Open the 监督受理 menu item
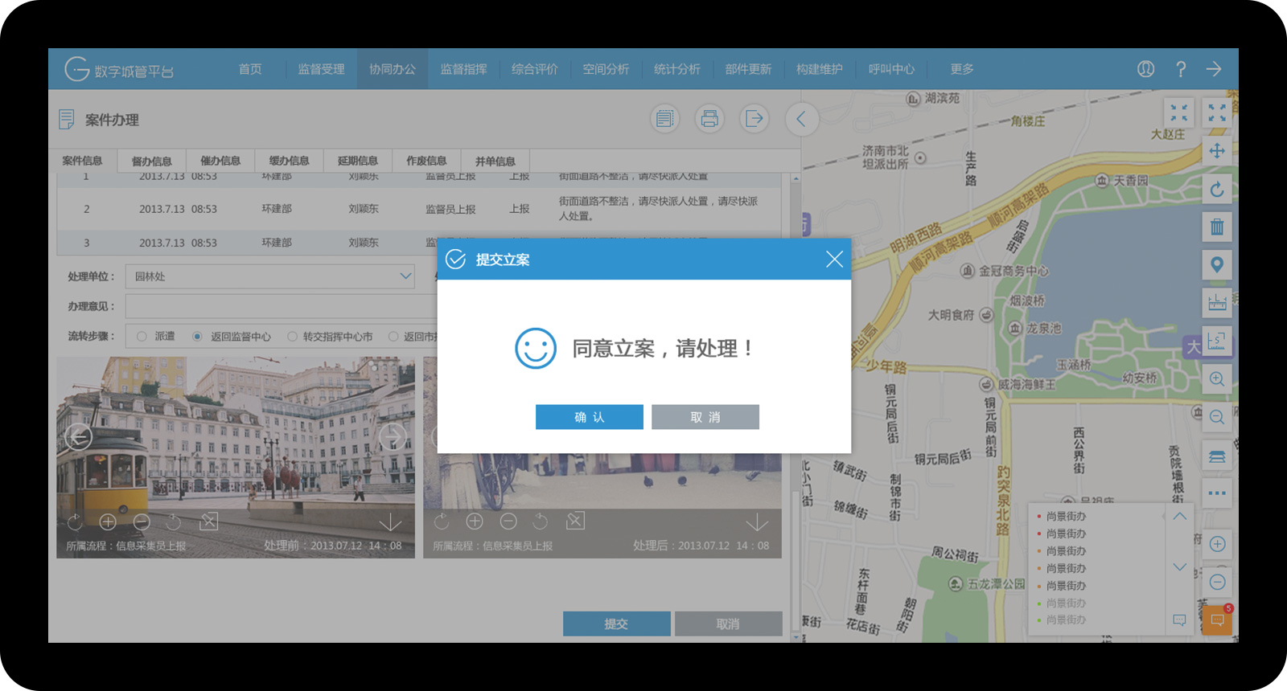Viewport: 1287px width, 691px height. pyautogui.click(x=321, y=69)
